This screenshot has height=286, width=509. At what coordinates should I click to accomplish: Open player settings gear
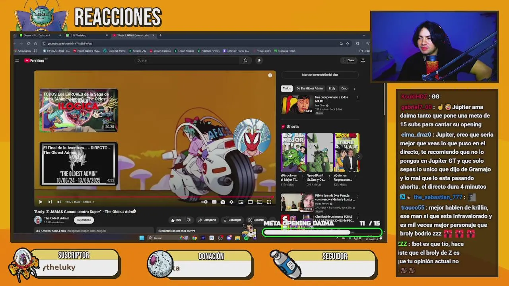point(231,202)
